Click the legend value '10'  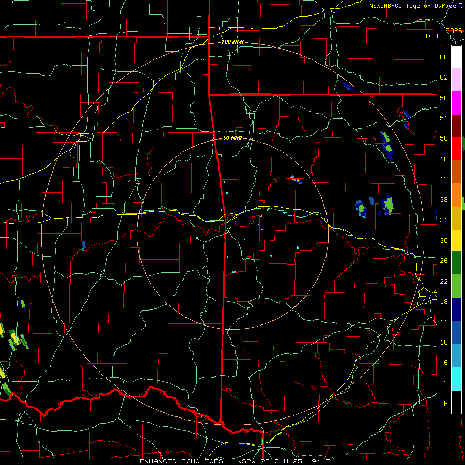click(x=444, y=342)
